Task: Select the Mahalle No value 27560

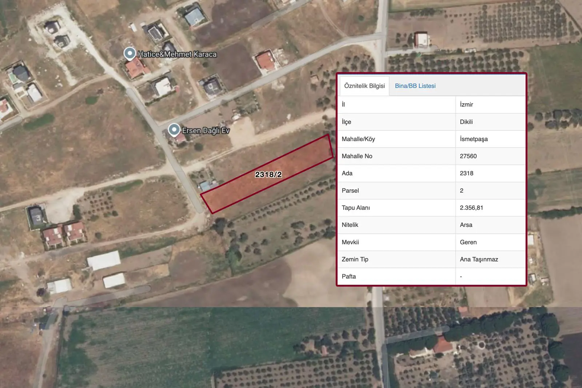Action: 468,156
